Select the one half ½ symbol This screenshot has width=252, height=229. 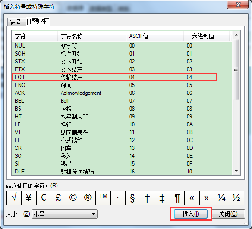coord(236,198)
